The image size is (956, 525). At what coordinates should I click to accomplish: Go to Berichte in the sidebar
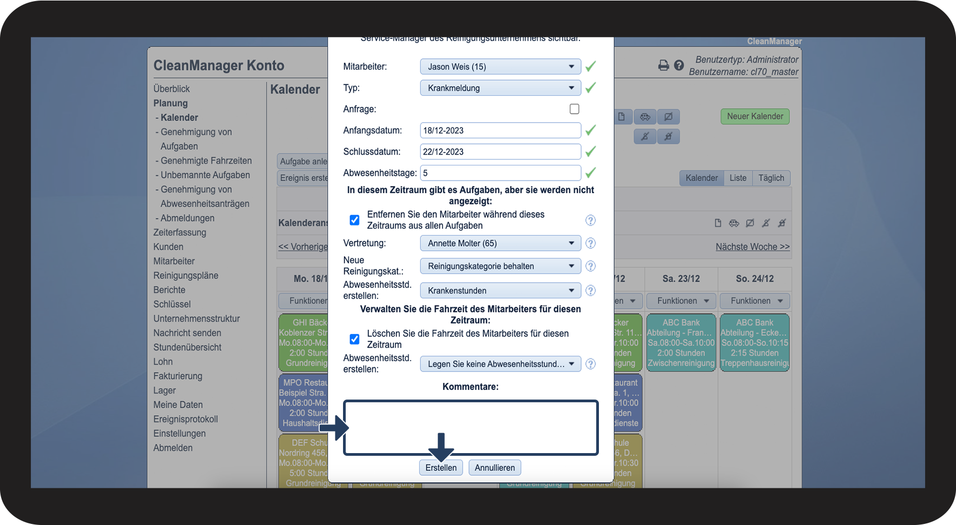(169, 290)
